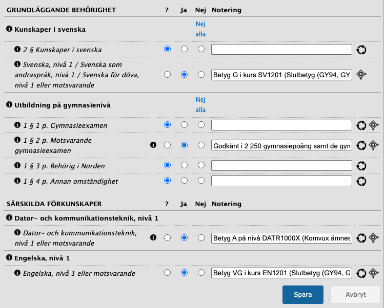Set Behörig i Norden to Ja
The height and width of the screenshot is (308, 385).
click(184, 166)
